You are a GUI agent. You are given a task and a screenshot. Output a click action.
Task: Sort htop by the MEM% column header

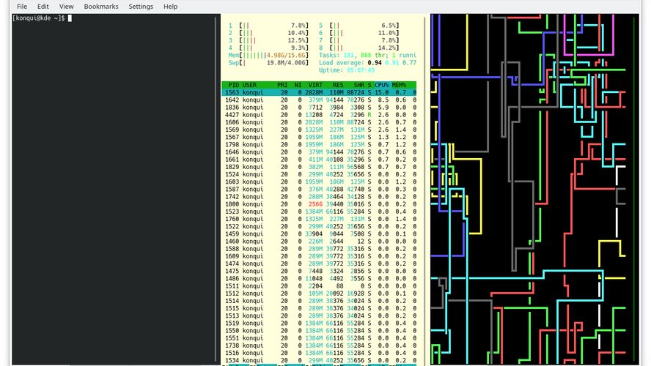[400, 85]
